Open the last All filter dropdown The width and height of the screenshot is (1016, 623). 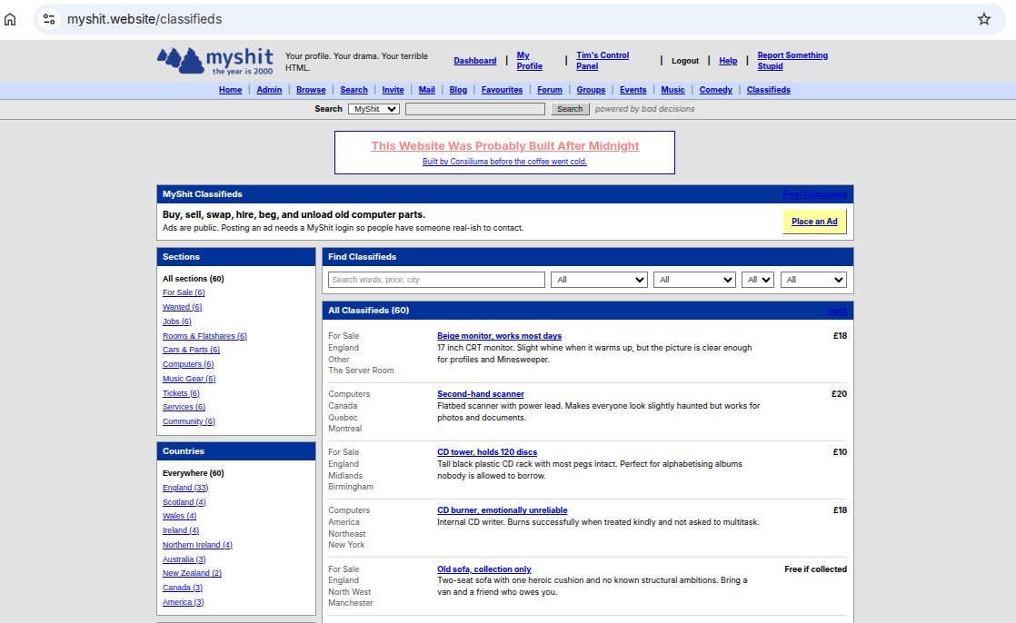pyautogui.click(x=814, y=280)
